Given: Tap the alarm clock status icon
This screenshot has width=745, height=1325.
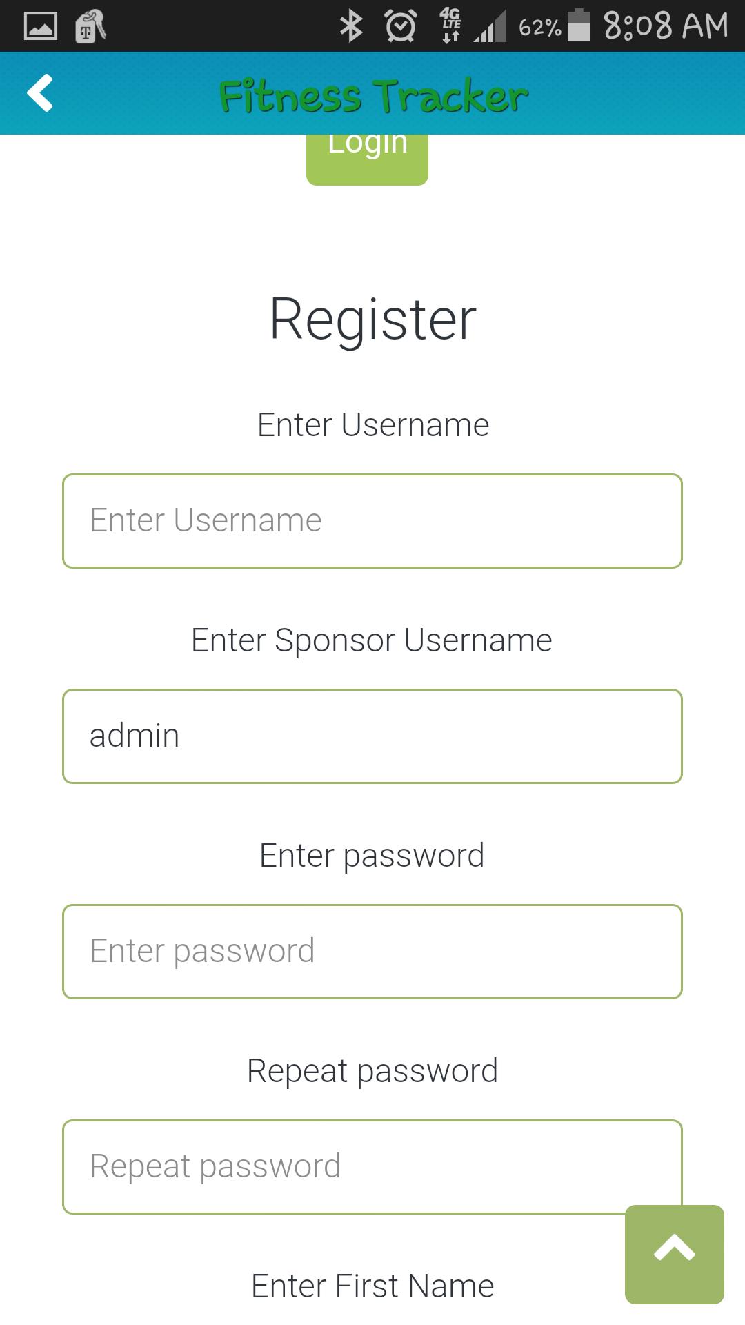Looking at the screenshot, I should [x=400, y=26].
